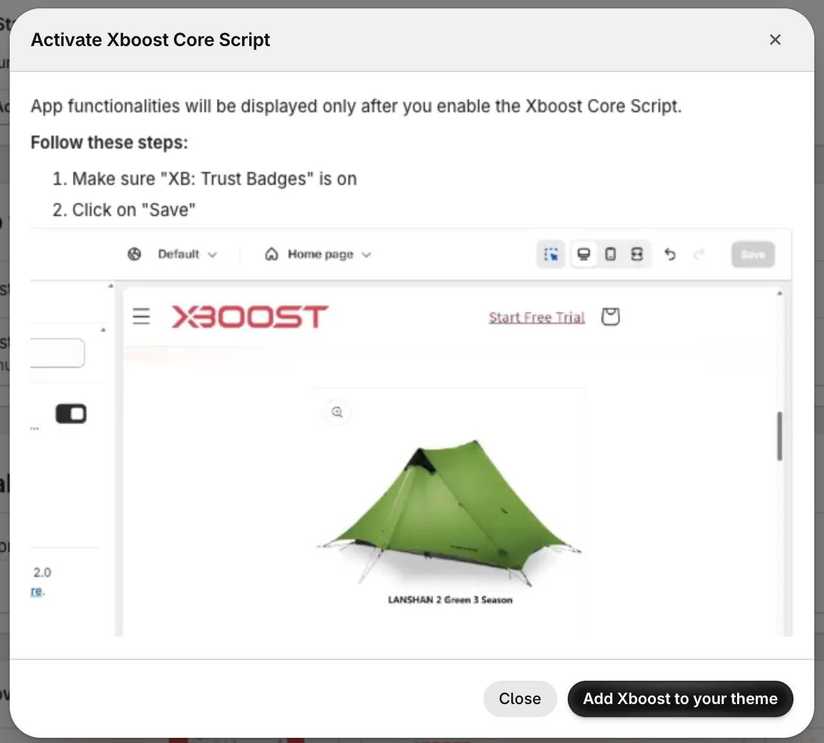Image resolution: width=824 pixels, height=743 pixels.
Task: Click the preview vertical scrollbar thumb
Action: [779, 436]
